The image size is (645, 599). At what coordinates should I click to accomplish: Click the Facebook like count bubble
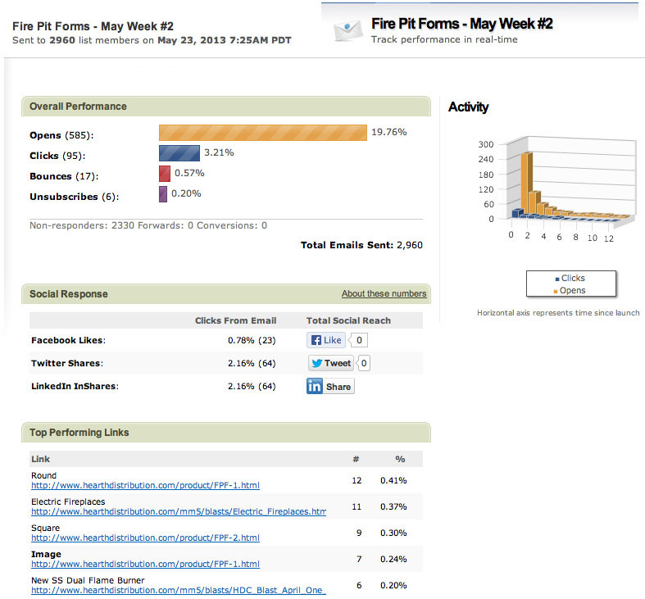coord(361,340)
